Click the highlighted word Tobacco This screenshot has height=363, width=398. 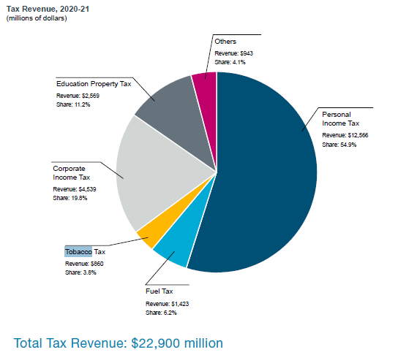click(78, 251)
